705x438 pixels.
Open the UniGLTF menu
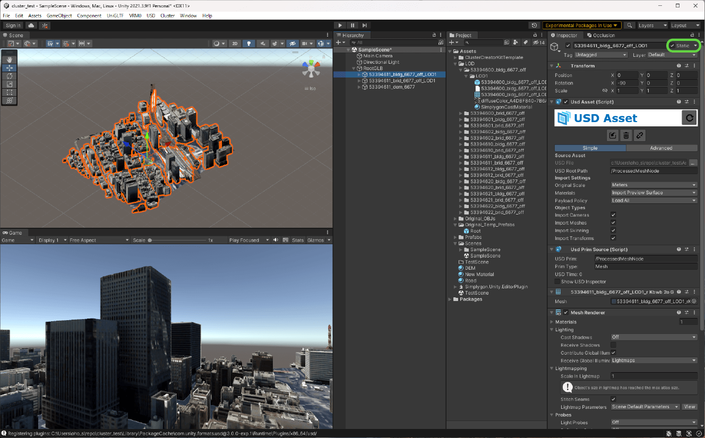tap(115, 15)
